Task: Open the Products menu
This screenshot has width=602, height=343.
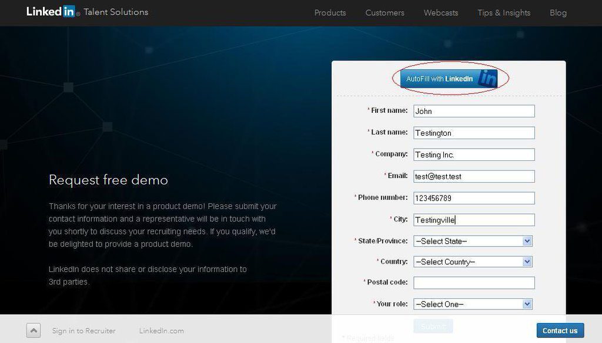Action: click(x=330, y=13)
